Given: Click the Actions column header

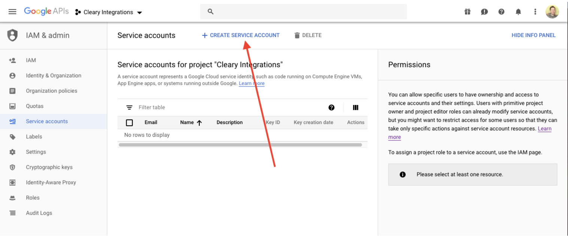Looking at the screenshot, I should pyautogui.click(x=356, y=122).
